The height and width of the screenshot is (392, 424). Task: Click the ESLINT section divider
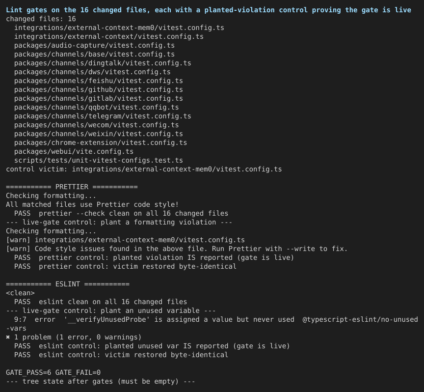[68, 284]
